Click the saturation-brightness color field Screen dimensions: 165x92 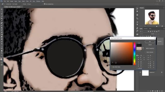pyautogui.click(x=122, y=54)
